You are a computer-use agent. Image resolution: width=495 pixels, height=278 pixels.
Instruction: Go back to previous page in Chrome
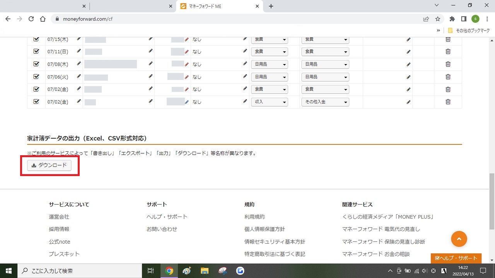pyautogui.click(x=8, y=19)
